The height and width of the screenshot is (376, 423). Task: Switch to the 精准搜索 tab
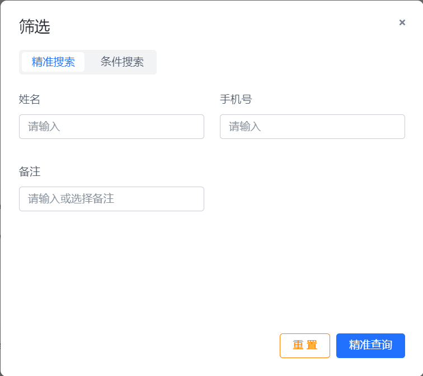[x=53, y=62]
